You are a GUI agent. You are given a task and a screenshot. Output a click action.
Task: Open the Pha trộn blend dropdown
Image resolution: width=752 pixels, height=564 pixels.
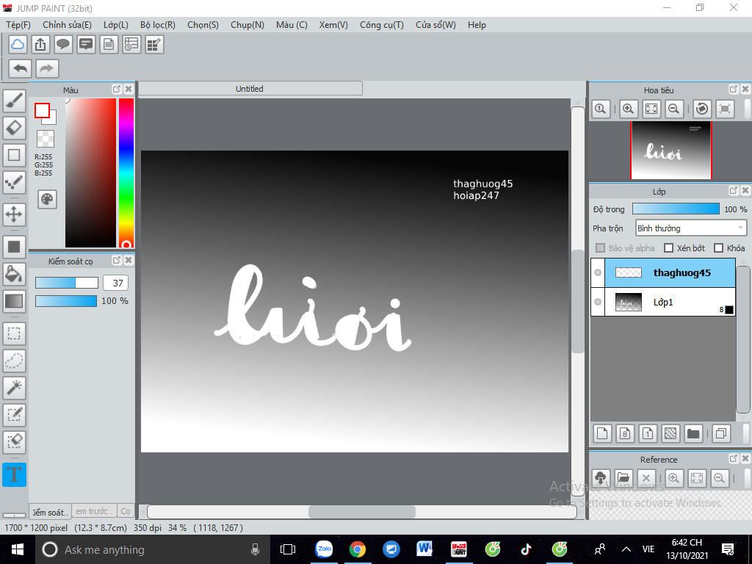click(690, 228)
